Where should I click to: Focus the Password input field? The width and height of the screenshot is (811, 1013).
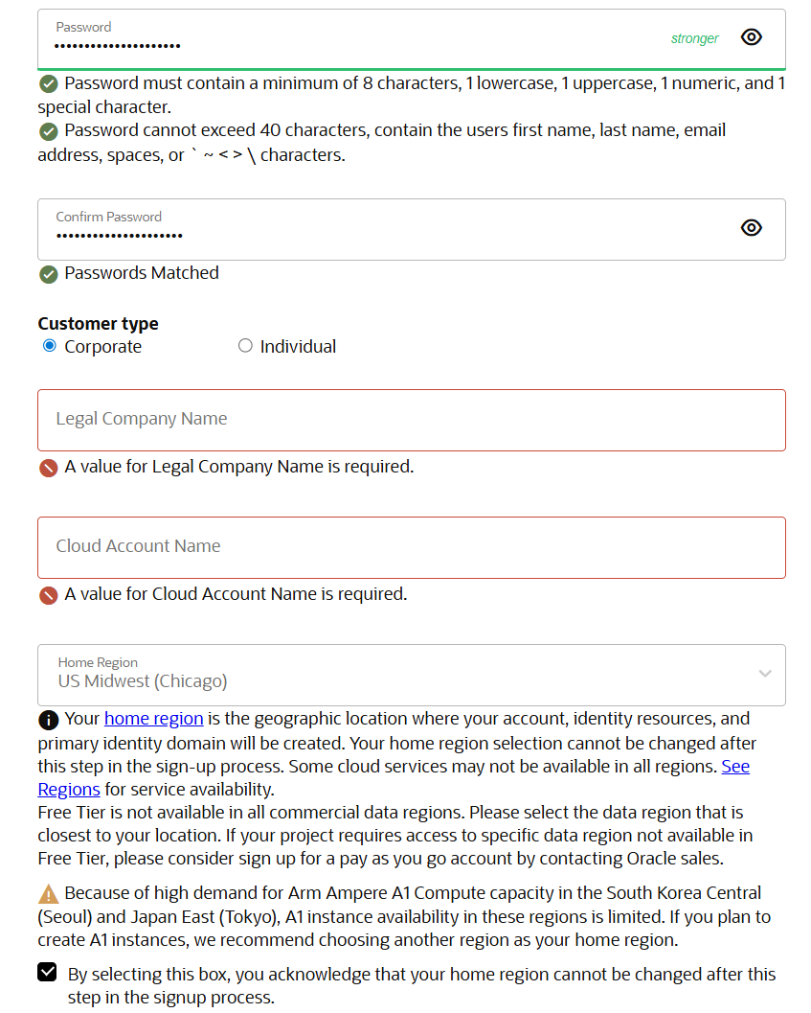coord(287,44)
